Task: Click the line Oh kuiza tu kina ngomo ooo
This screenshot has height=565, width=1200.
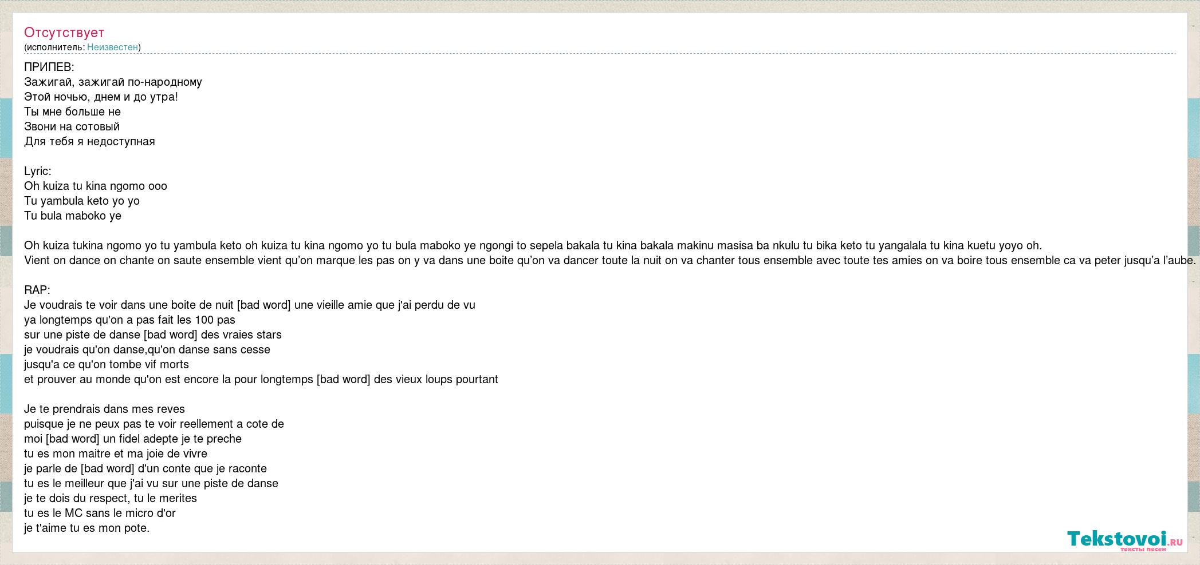Action: 96,186
